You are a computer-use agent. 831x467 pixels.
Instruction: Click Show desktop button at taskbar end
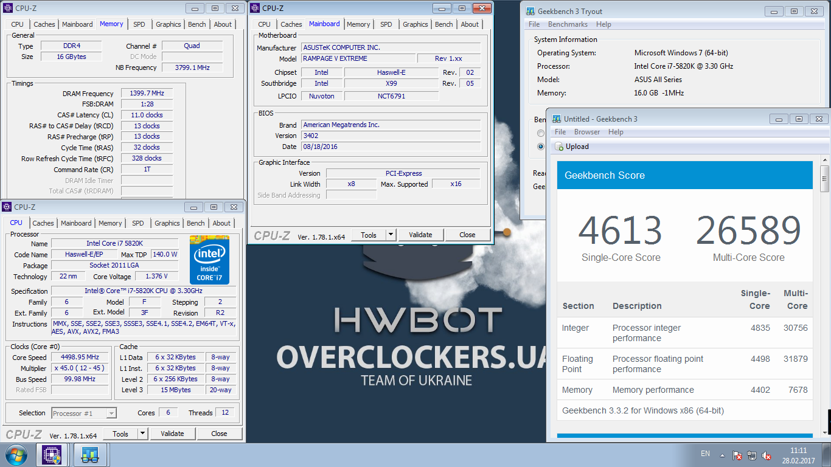(827, 455)
